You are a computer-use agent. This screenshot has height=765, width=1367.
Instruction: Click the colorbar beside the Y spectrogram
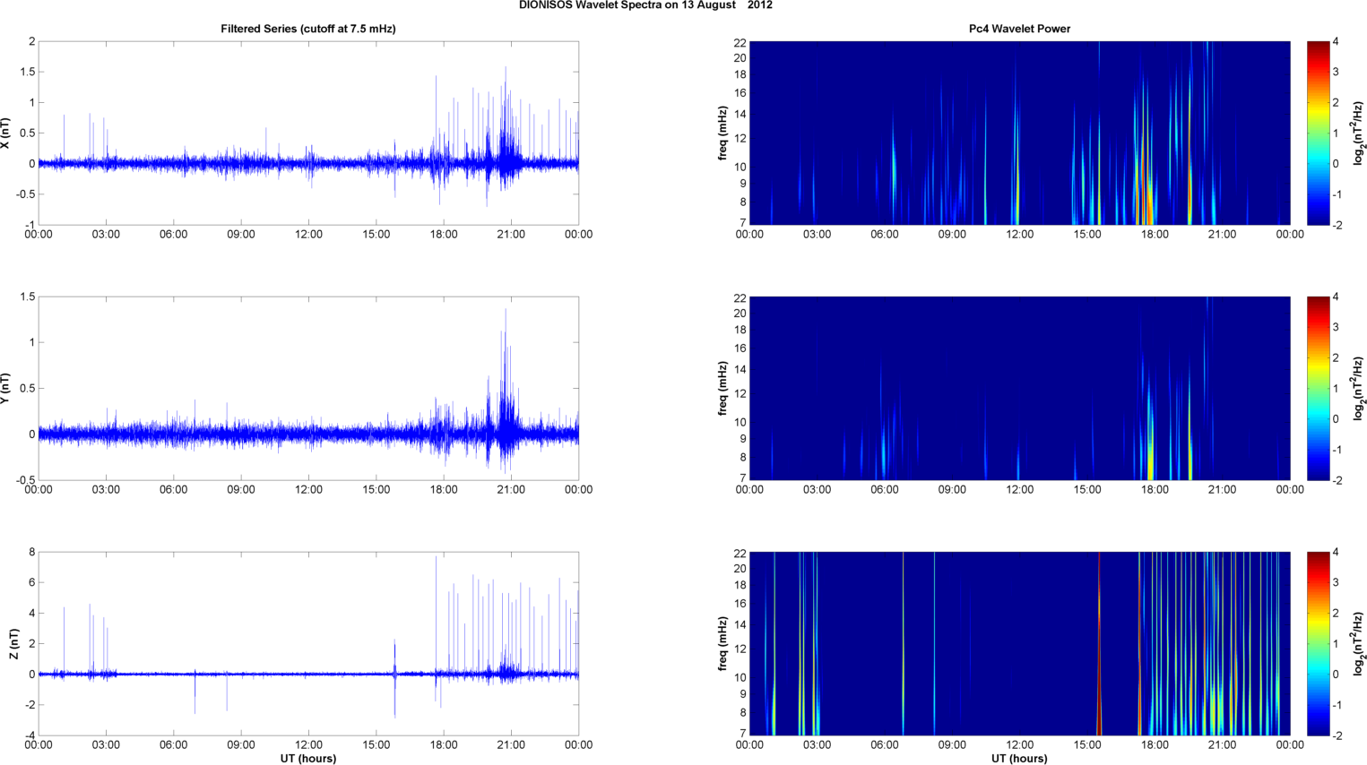click(1318, 389)
